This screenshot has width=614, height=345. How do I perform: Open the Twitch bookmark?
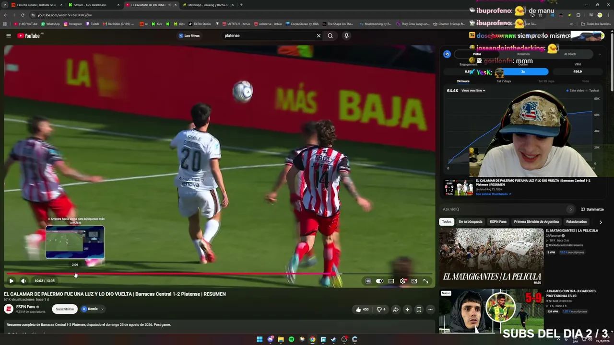pos(93,23)
